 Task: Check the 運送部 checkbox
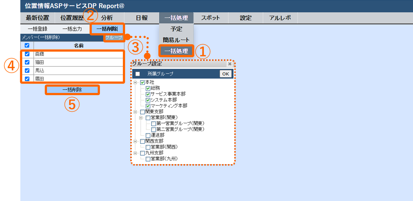click(148, 135)
